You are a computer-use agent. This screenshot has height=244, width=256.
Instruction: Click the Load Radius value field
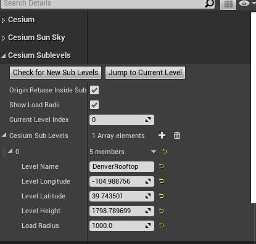pyautogui.click(x=122, y=226)
